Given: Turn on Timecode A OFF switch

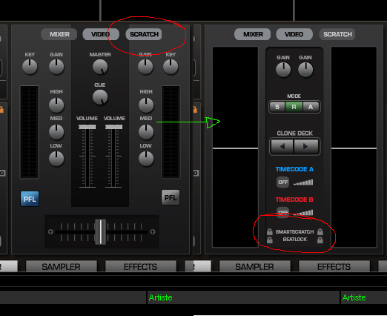Looking at the screenshot, I should click(x=283, y=182).
